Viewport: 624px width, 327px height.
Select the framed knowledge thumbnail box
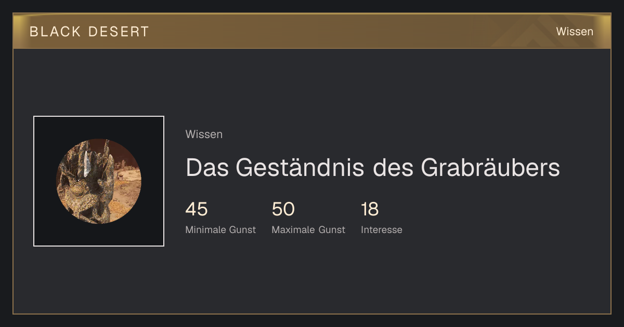coord(99,181)
